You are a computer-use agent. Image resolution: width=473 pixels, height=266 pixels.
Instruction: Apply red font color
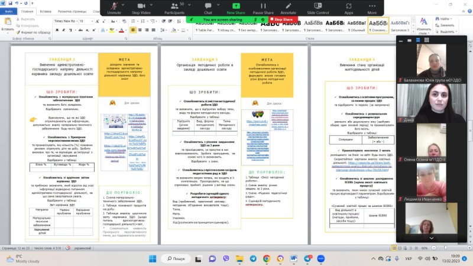(x=122, y=30)
